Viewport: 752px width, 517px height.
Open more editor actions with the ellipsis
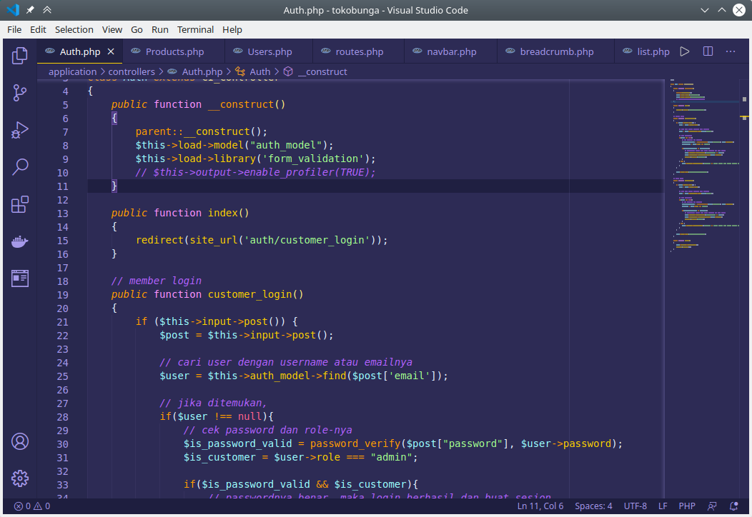(731, 51)
